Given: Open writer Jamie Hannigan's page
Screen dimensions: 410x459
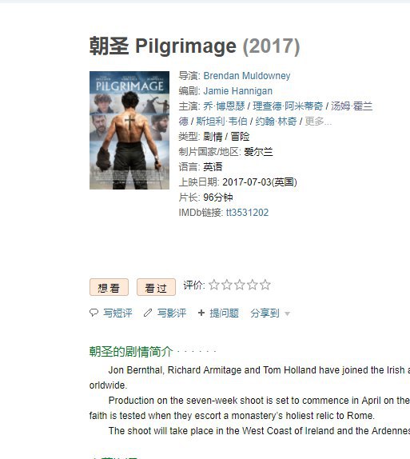Looking at the screenshot, I should [237, 90].
